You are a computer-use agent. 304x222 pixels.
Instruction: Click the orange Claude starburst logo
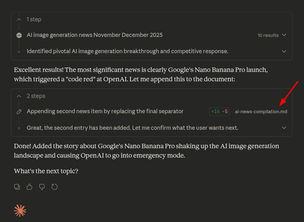coord(20,211)
